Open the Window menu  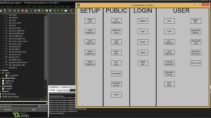click(10, 7)
